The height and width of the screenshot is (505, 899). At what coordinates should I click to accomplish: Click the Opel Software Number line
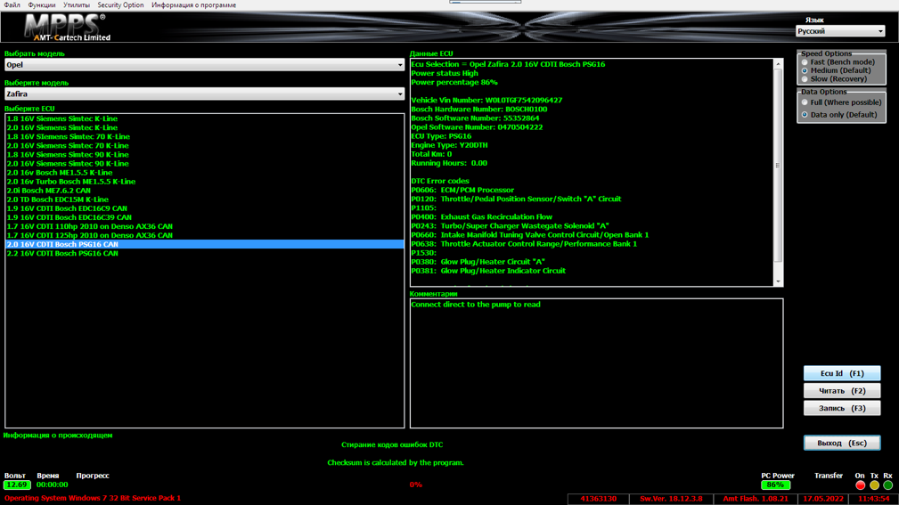pos(477,127)
